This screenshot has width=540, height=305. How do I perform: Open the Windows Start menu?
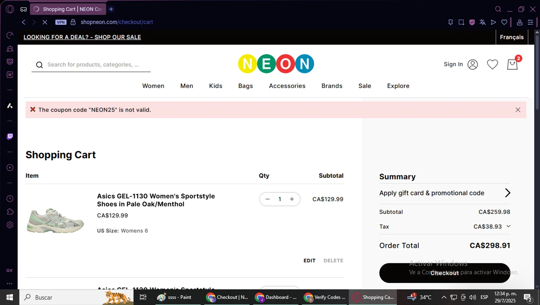pyautogui.click(x=10, y=297)
